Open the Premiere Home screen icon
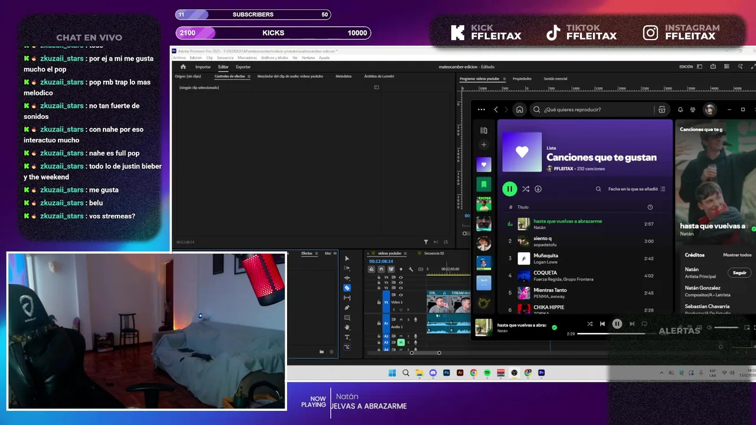 coord(183,67)
